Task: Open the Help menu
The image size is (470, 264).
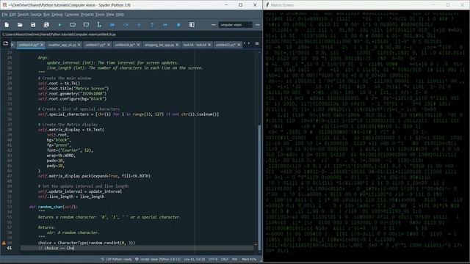Action: (x=120, y=15)
